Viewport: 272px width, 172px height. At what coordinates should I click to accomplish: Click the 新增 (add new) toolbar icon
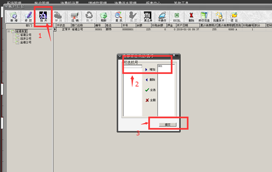tap(14, 17)
